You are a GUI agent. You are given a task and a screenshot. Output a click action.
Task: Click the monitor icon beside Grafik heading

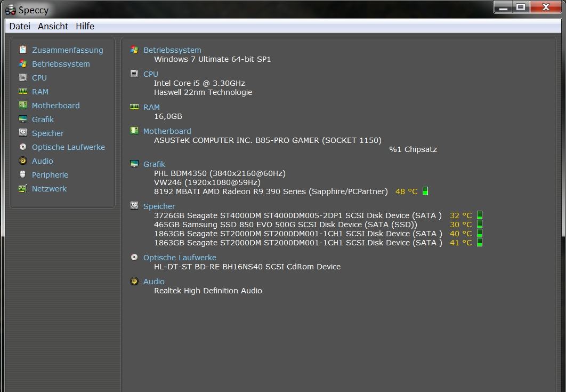click(134, 164)
